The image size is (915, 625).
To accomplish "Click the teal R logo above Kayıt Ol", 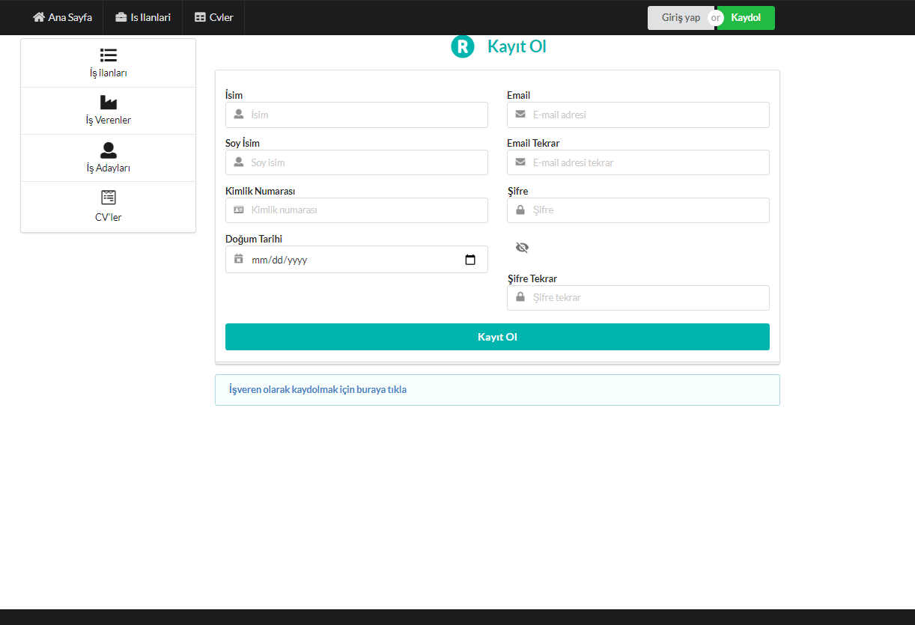I will pyautogui.click(x=462, y=46).
